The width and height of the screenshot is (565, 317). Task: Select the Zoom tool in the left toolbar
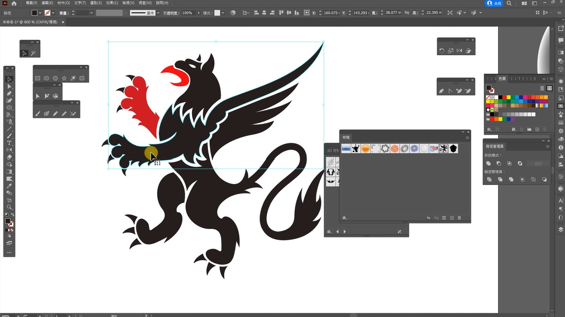point(9,207)
